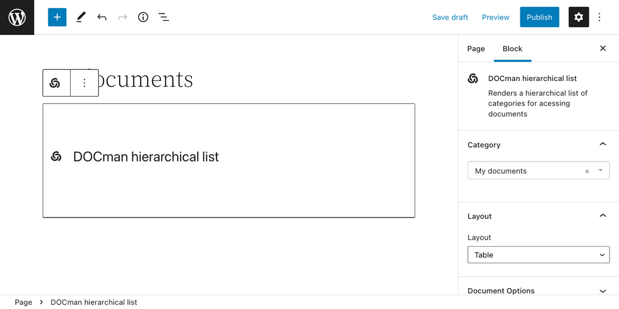Viewport: 619px width, 309px height.
Task: Expand the Document Options panel
Action: pyautogui.click(x=603, y=291)
